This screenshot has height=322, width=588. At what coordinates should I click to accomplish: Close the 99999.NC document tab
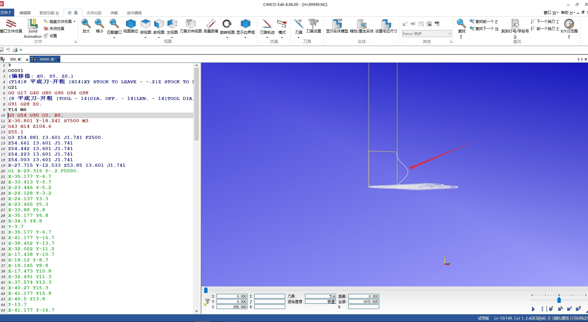pyautogui.click(x=58, y=60)
